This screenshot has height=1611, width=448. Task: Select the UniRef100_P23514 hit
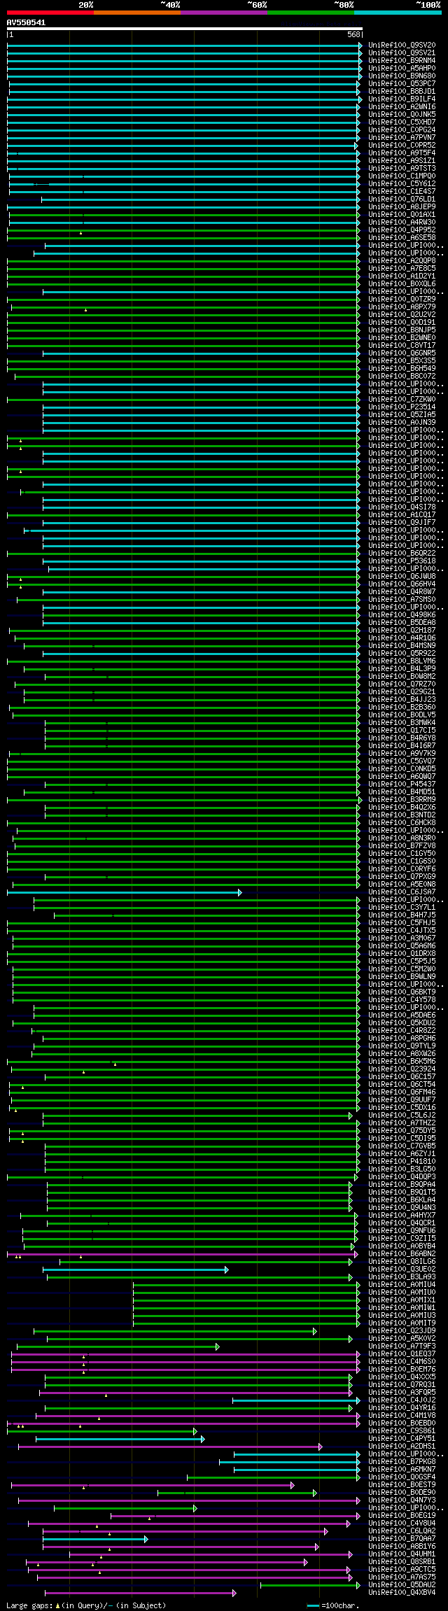coord(402,407)
